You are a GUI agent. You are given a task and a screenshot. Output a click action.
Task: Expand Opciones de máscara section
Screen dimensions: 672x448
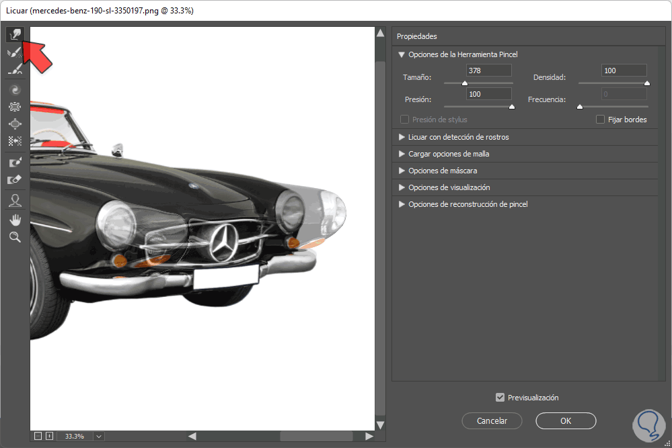(x=402, y=171)
